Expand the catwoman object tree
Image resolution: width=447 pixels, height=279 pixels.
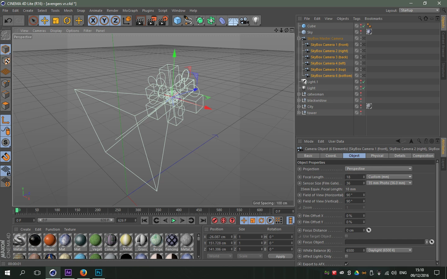[299, 94]
